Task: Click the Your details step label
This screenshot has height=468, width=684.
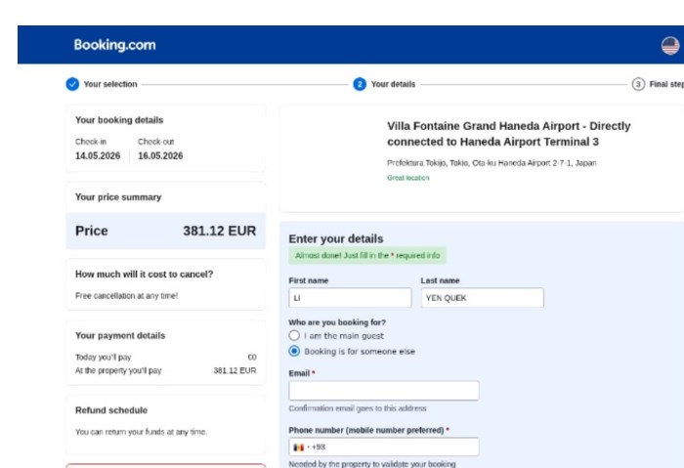Action: click(393, 84)
